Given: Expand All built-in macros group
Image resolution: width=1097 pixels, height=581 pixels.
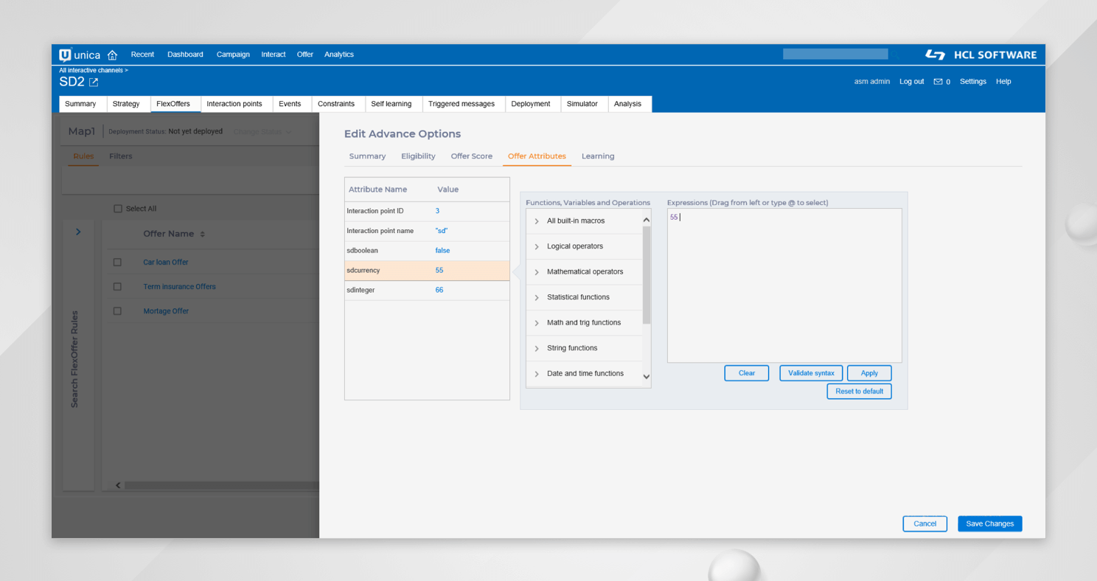Looking at the screenshot, I should pyautogui.click(x=537, y=221).
